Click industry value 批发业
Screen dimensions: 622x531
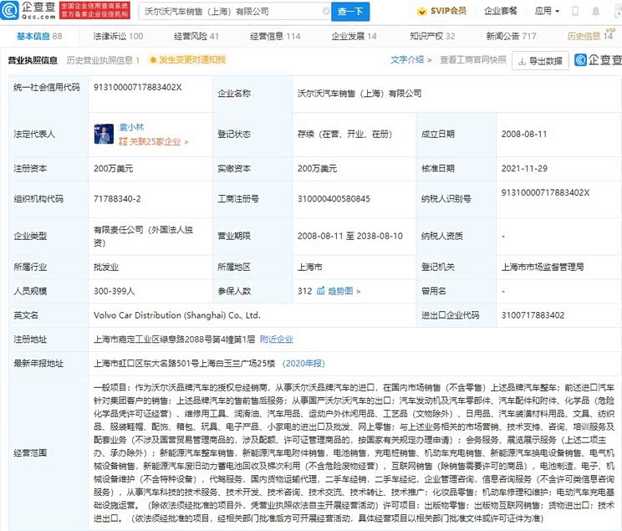point(106,267)
